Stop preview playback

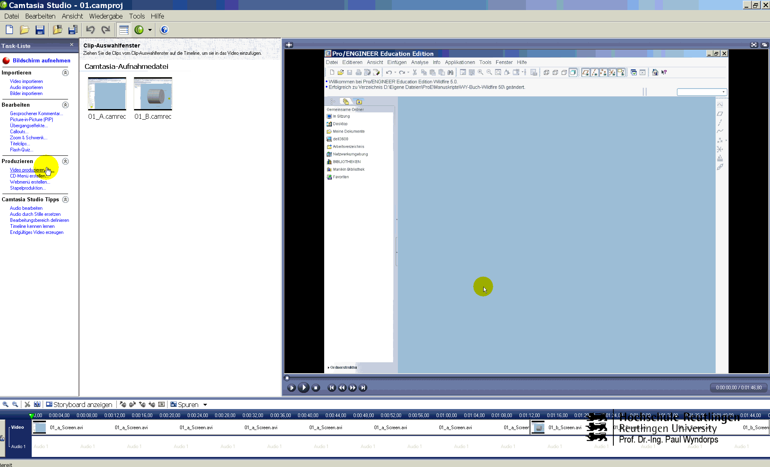click(316, 388)
